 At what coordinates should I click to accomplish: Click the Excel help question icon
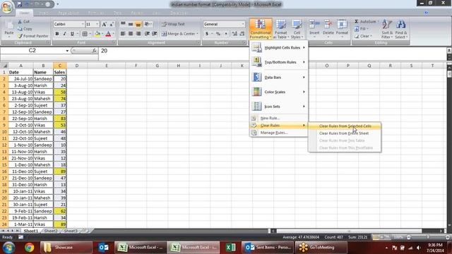click(x=427, y=13)
